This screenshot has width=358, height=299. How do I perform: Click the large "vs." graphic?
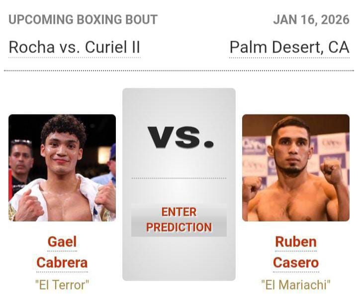click(x=179, y=137)
